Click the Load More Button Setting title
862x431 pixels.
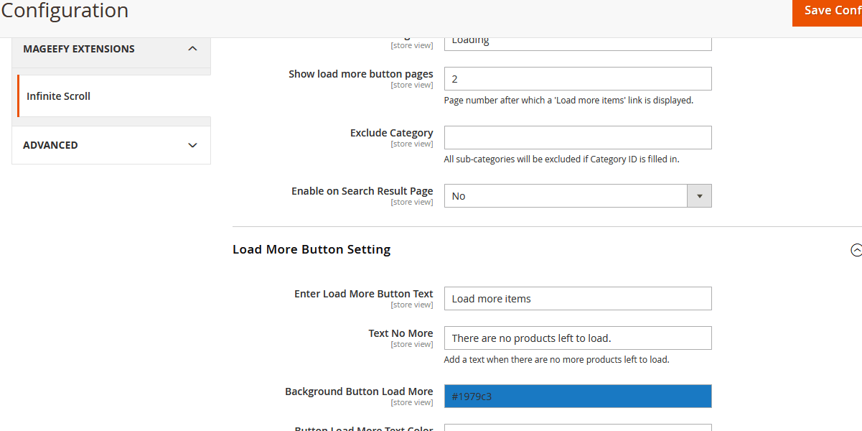tap(311, 249)
